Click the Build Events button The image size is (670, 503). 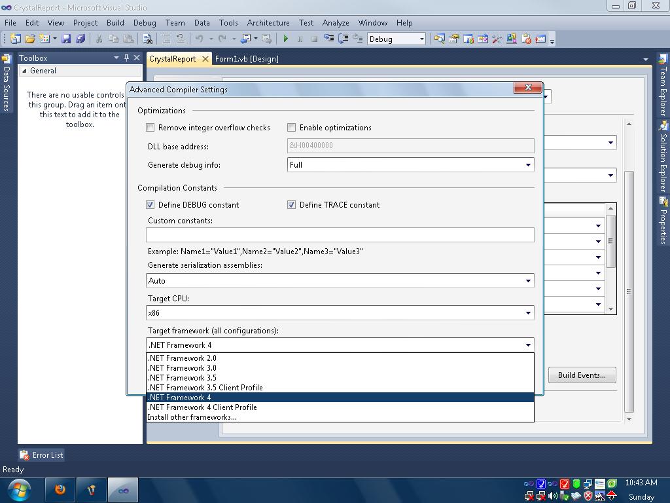(581, 375)
